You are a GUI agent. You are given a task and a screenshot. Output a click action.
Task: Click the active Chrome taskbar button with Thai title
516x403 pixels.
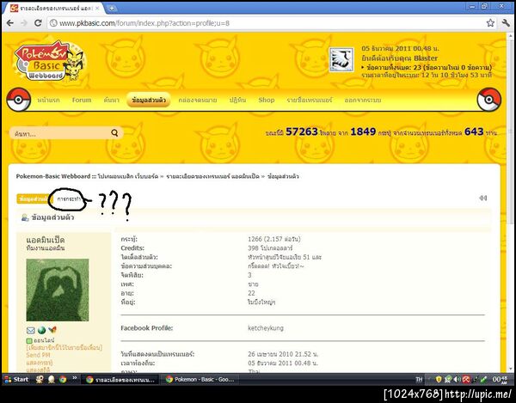click(120, 380)
